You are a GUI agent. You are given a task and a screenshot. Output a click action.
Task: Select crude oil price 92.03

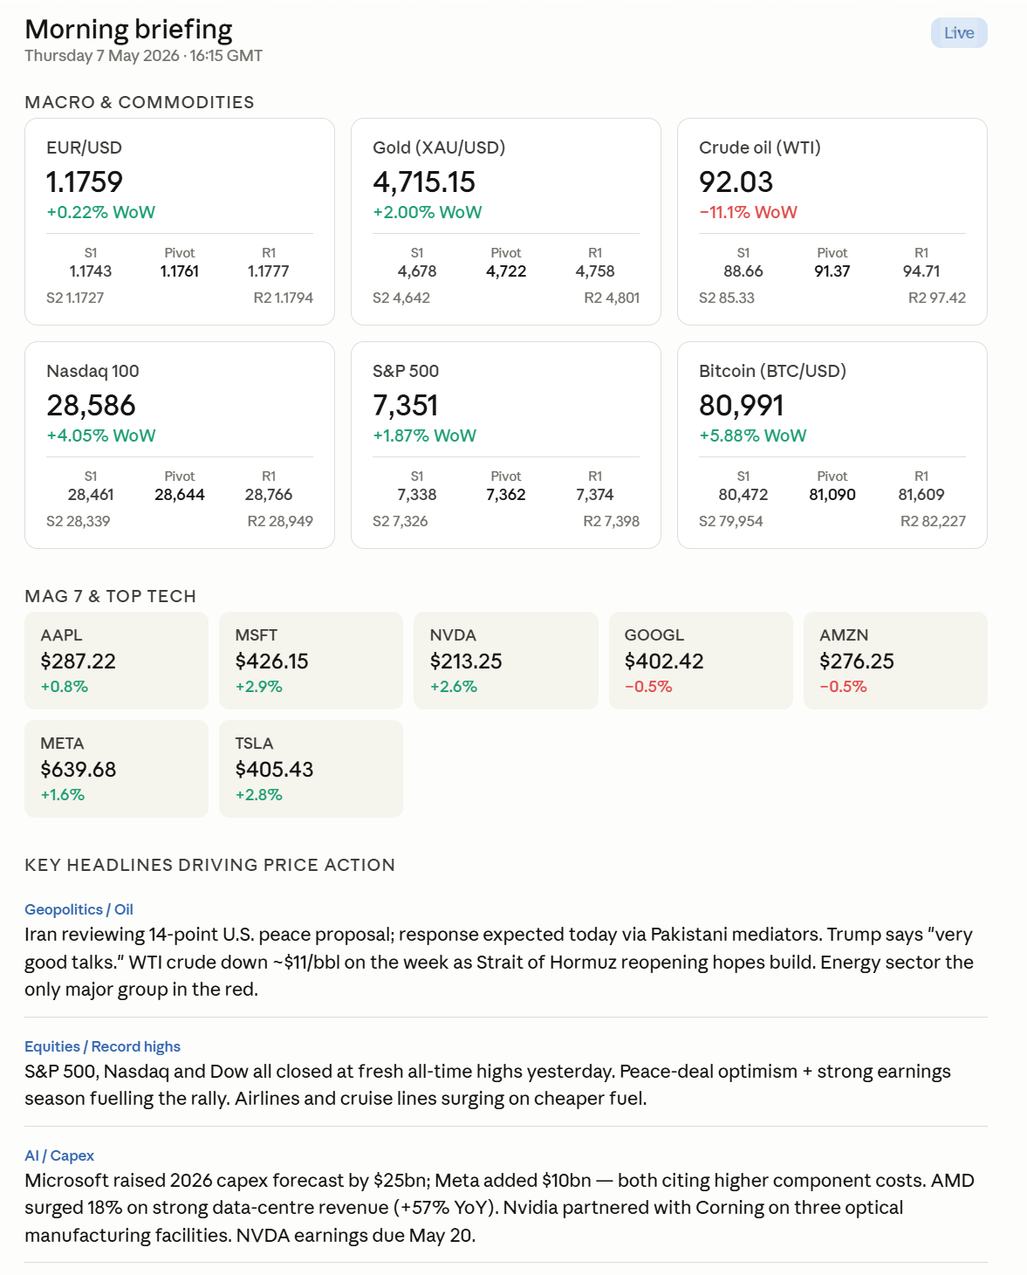point(736,182)
